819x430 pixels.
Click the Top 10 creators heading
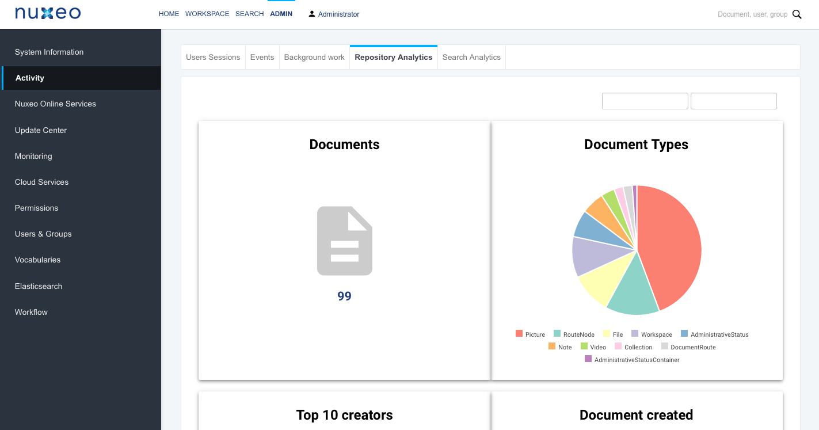tap(344, 415)
